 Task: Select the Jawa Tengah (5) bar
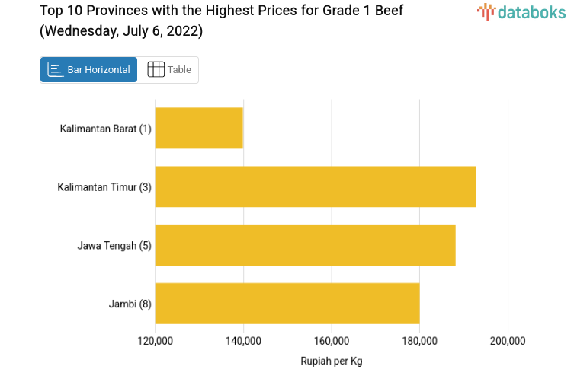click(x=305, y=245)
